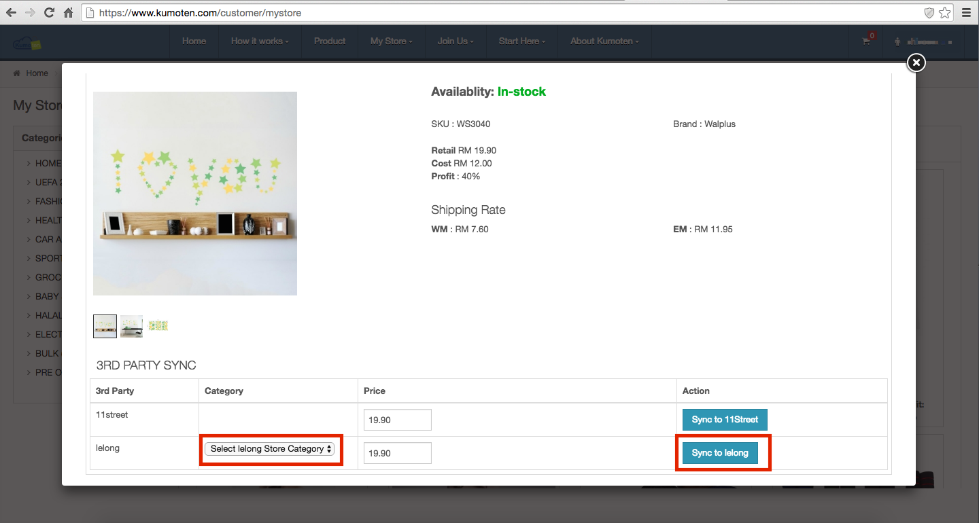The width and height of the screenshot is (979, 523).
Task: Click the Price column header
Action: point(375,391)
